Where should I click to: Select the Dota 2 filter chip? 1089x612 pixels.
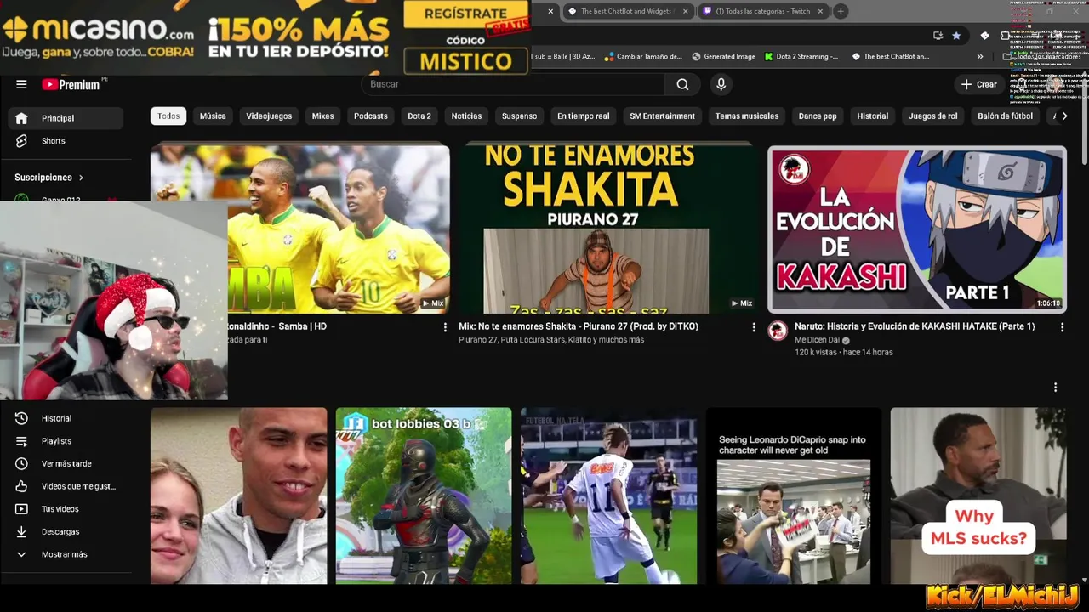[419, 116]
